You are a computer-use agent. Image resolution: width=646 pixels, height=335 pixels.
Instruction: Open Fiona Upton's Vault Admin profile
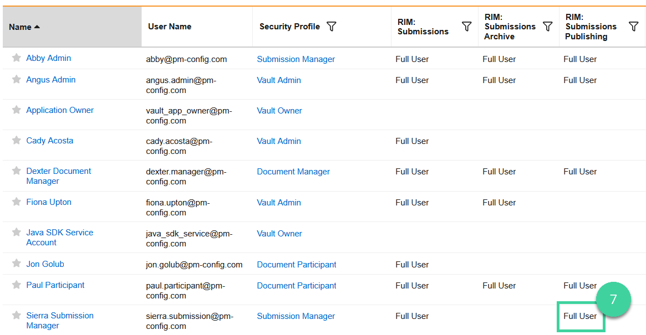pyautogui.click(x=279, y=203)
